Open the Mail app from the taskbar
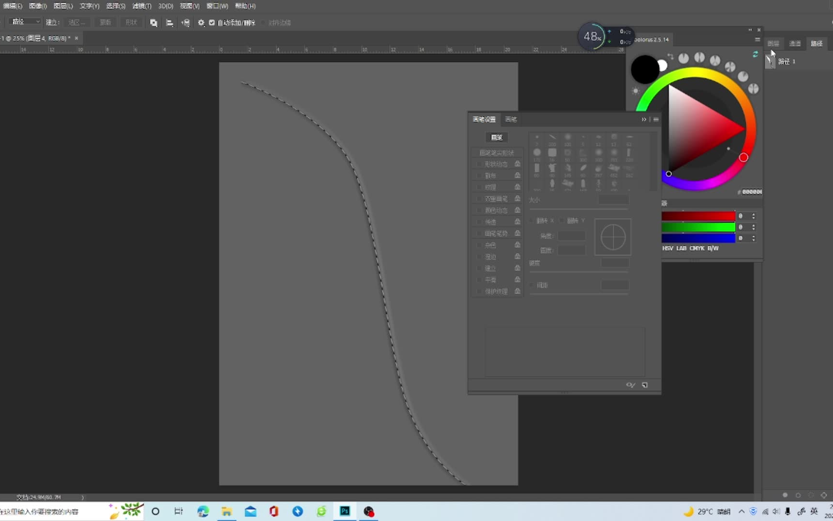Image resolution: width=833 pixels, height=521 pixels. pos(250,511)
